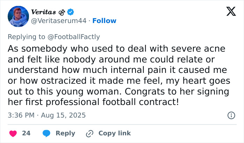Open the @Veritaserum44 handle
244x143 pixels.
[x=59, y=21]
